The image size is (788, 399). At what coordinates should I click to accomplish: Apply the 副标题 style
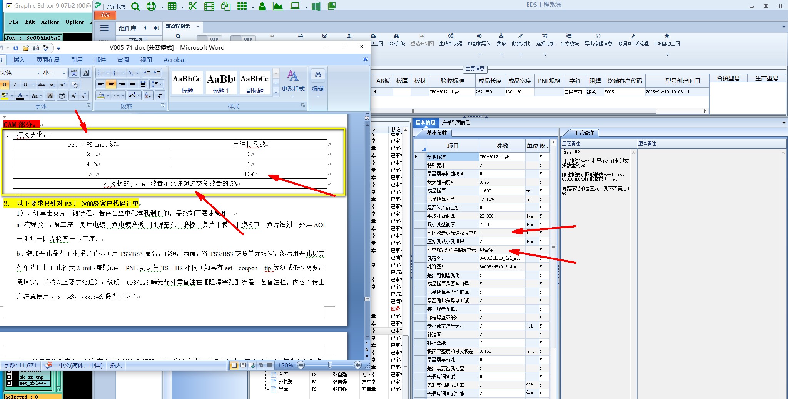tap(255, 83)
